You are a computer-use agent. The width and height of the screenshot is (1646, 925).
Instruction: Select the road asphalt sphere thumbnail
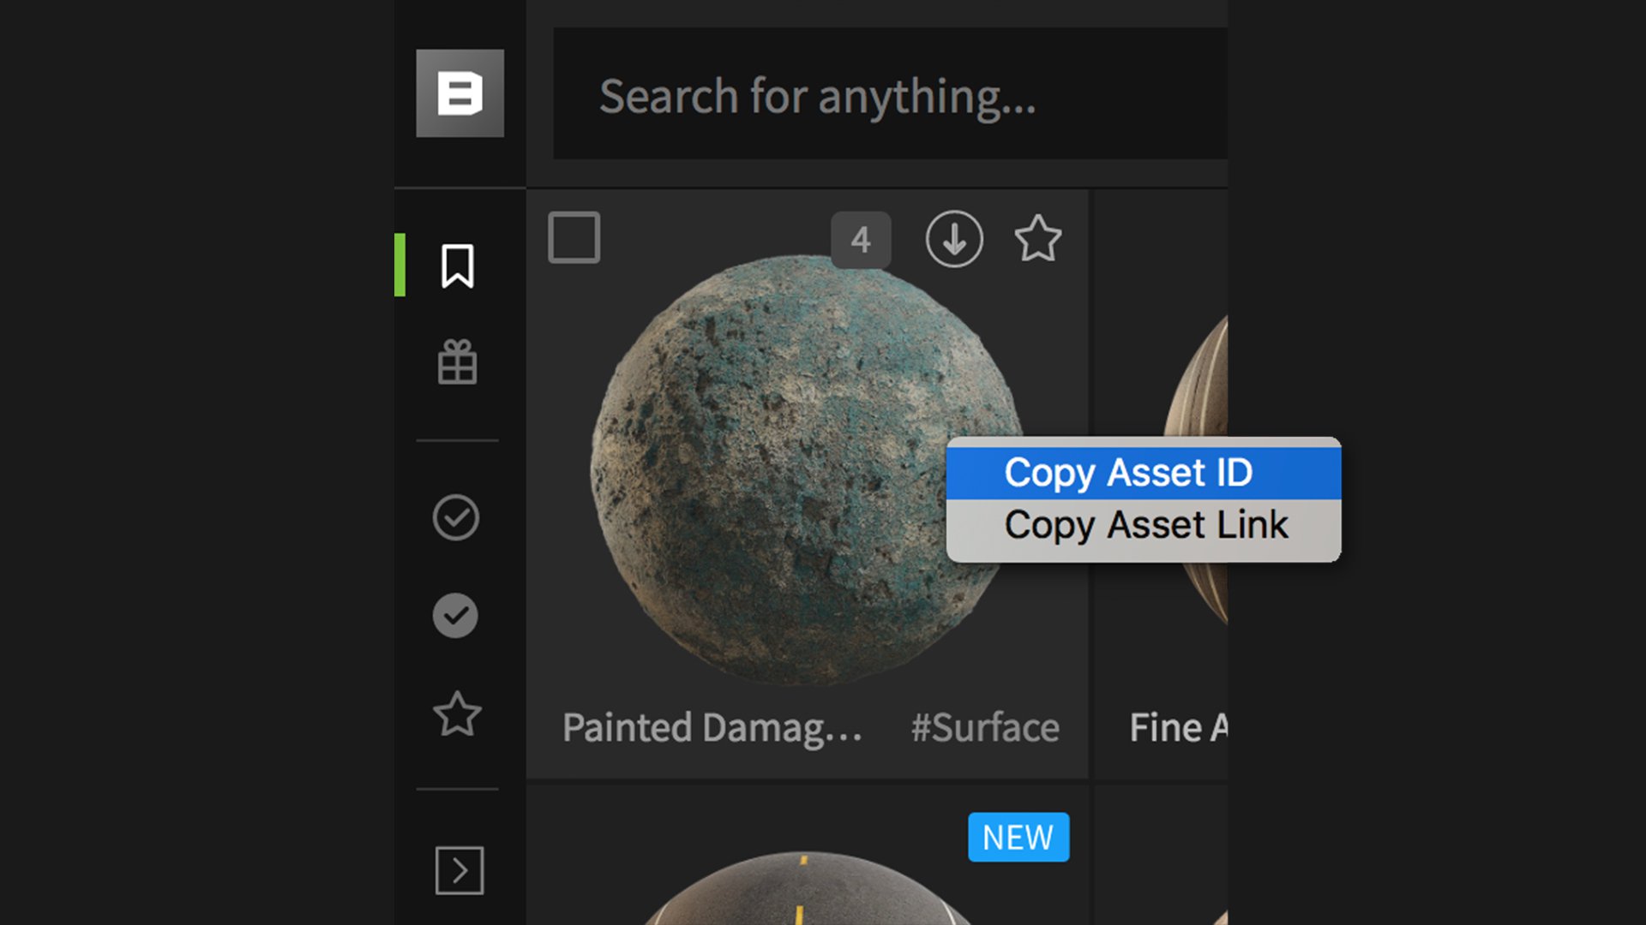click(806, 888)
